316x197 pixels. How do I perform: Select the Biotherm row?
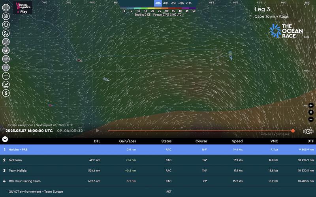point(158,160)
